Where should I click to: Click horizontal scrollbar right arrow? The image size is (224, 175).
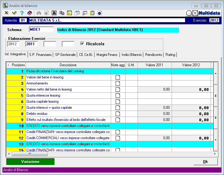click(x=215, y=154)
